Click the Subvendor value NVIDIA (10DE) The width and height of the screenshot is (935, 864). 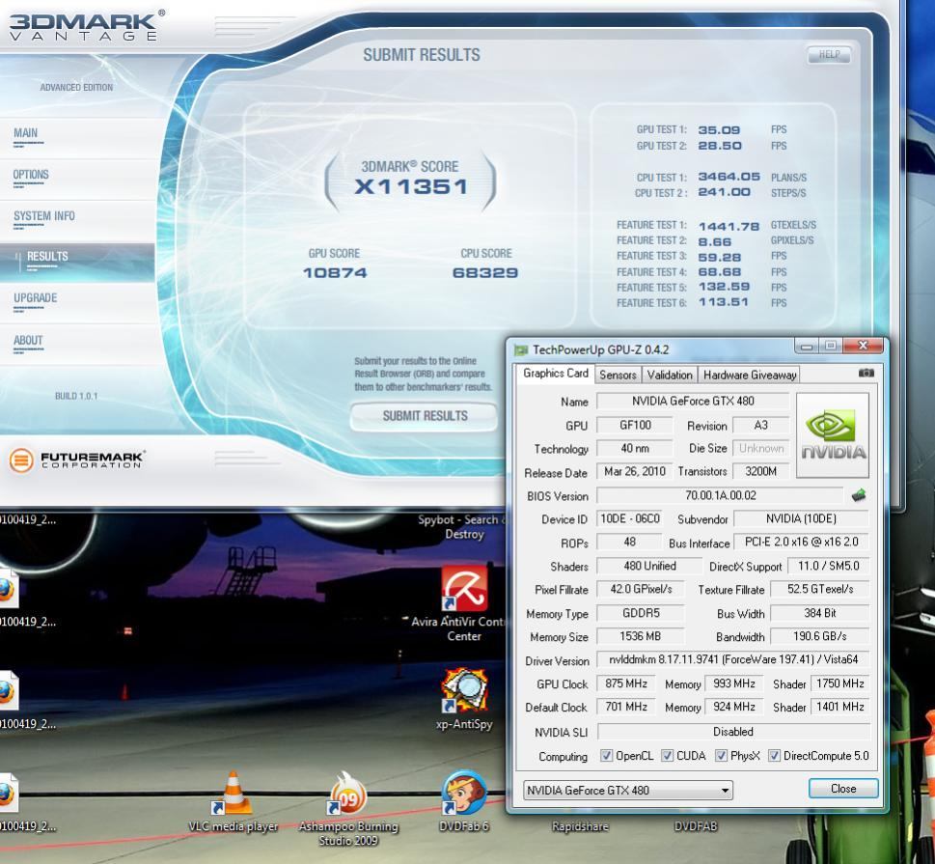pyautogui.click(x=801, y=518)
